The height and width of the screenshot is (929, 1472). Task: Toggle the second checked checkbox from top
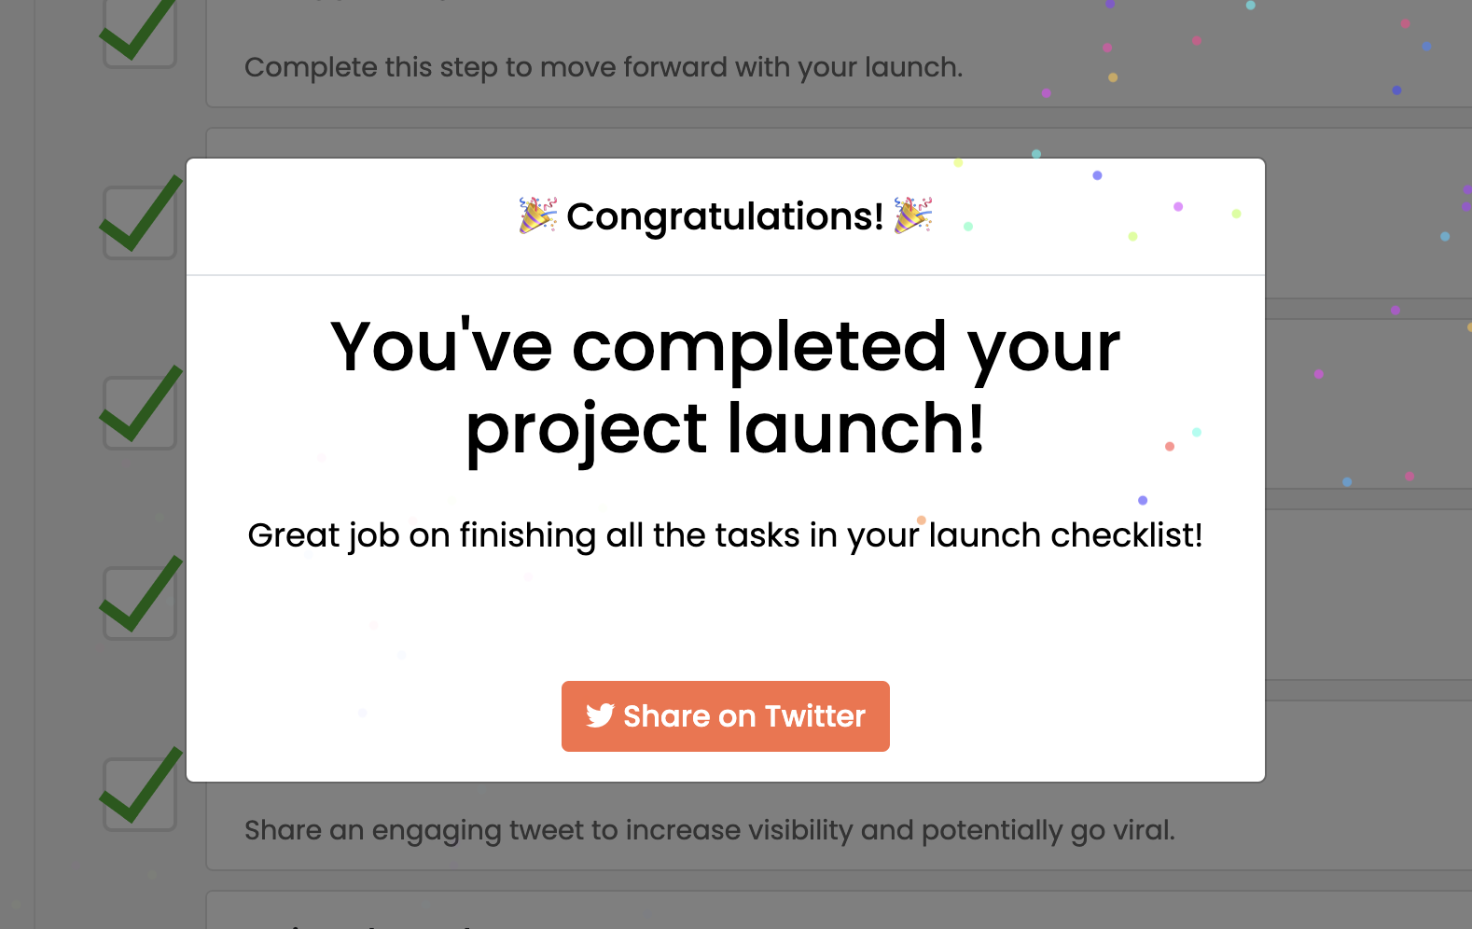point(140,222)
